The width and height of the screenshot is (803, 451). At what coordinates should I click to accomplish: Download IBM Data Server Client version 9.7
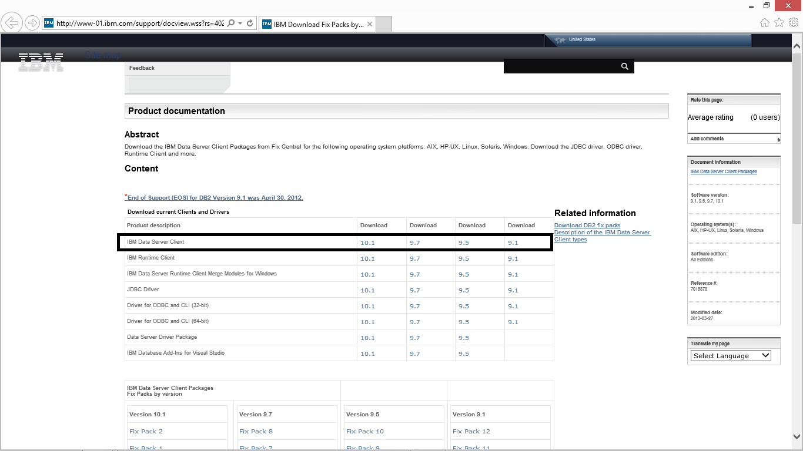point(415,243)
